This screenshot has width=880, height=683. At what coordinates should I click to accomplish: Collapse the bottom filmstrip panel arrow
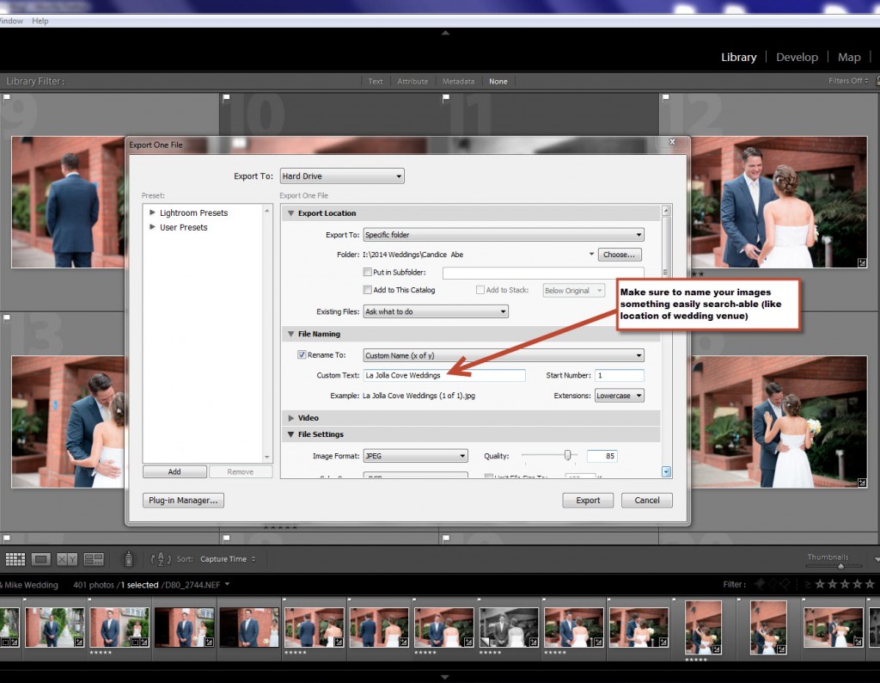[444, 676]
